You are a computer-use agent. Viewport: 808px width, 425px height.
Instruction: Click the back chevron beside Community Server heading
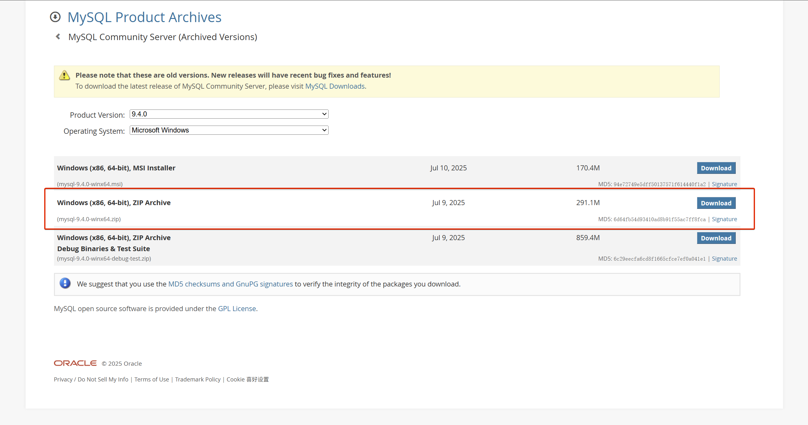[x=58, y=37]
